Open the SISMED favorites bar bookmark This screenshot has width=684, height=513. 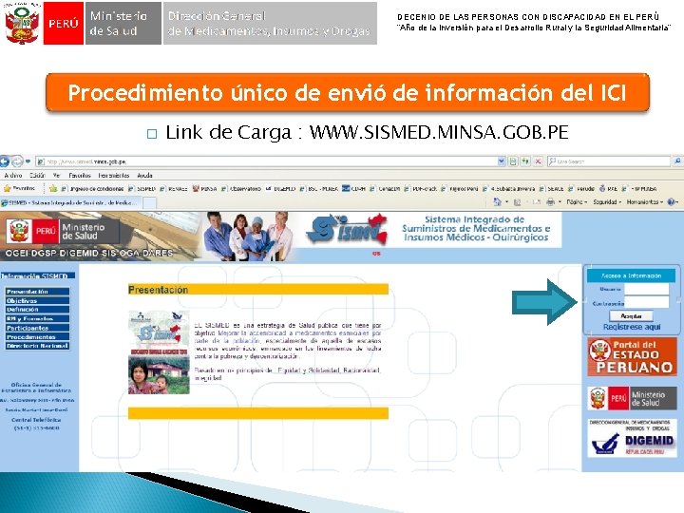click(142, 189)
